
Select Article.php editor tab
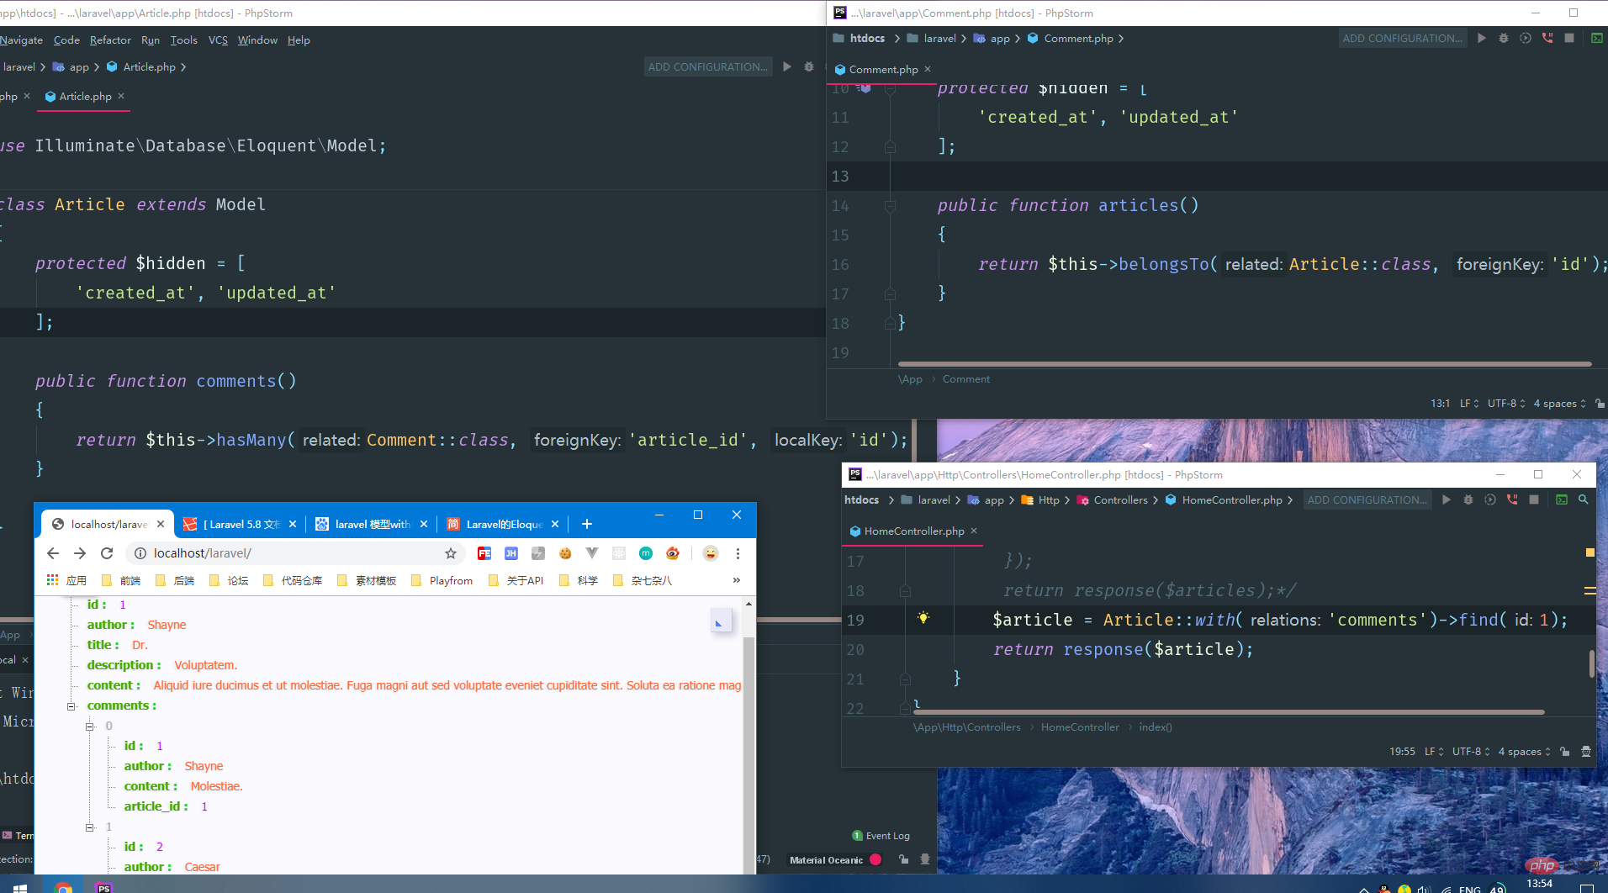coord(85,97)
